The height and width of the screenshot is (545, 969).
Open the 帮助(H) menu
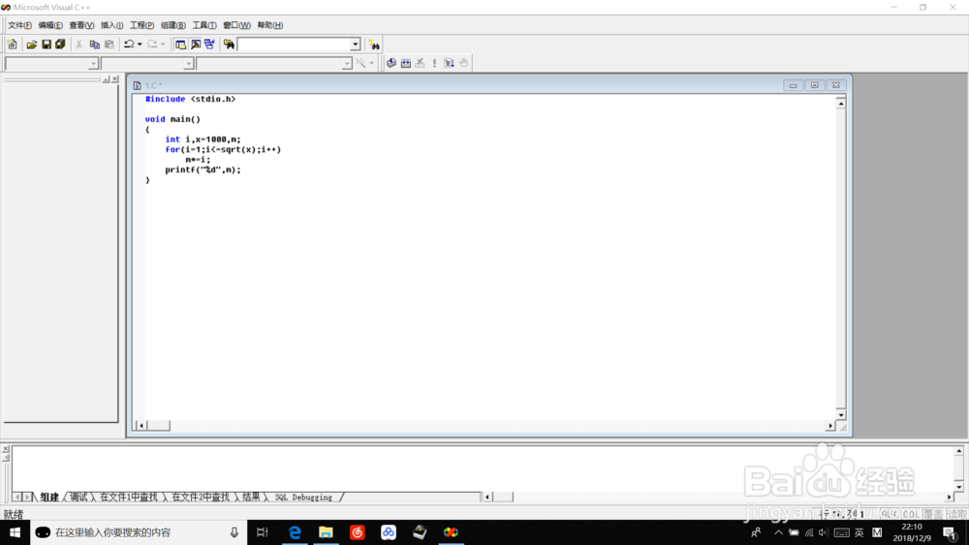(270, 25)
